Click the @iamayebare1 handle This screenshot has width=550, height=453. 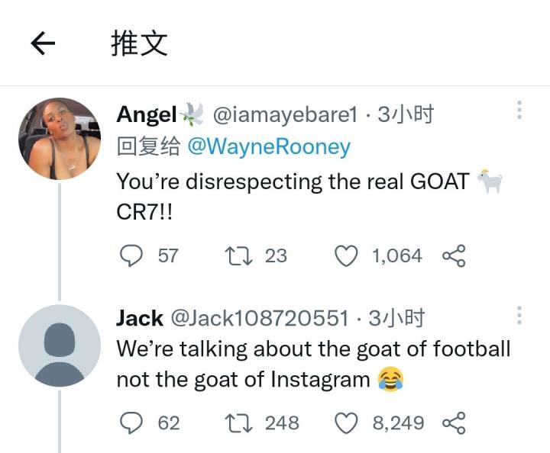click(x=284, y=114)
